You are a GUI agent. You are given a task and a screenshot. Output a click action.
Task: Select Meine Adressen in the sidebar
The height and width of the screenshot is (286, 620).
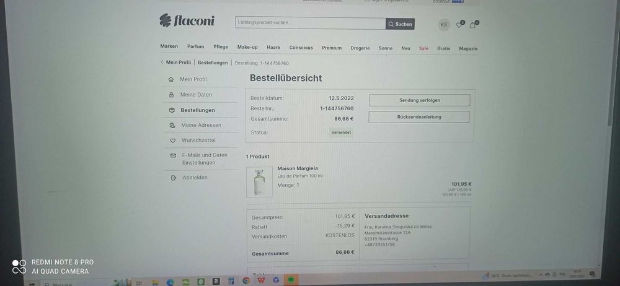coord(201,125)
